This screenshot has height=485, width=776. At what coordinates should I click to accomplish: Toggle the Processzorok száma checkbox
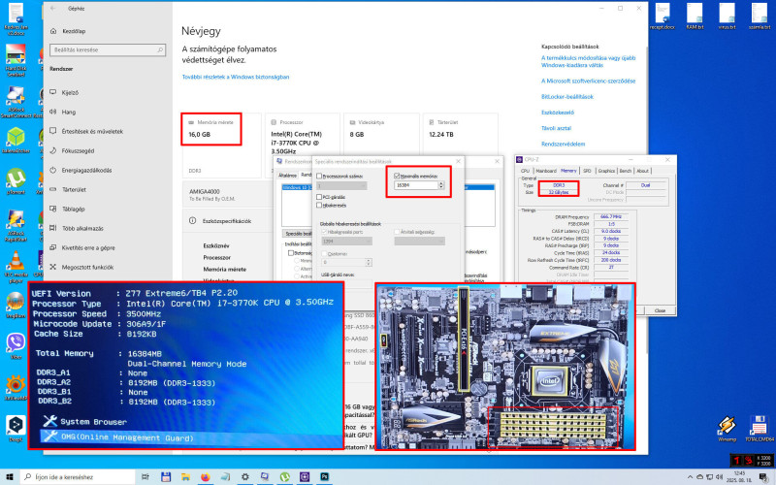tap(319, 177)
